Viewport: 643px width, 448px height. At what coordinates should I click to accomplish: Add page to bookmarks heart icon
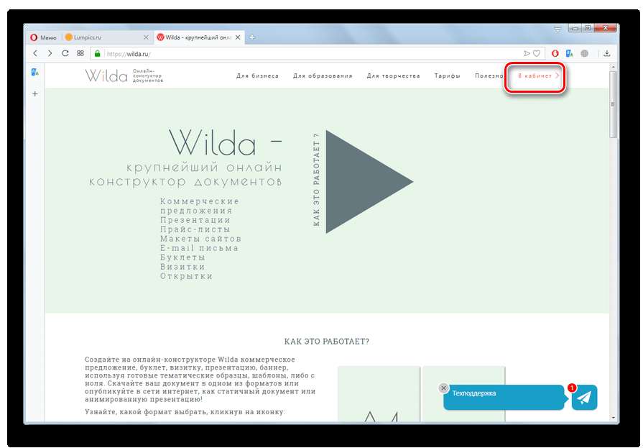[x=537, y=53]
